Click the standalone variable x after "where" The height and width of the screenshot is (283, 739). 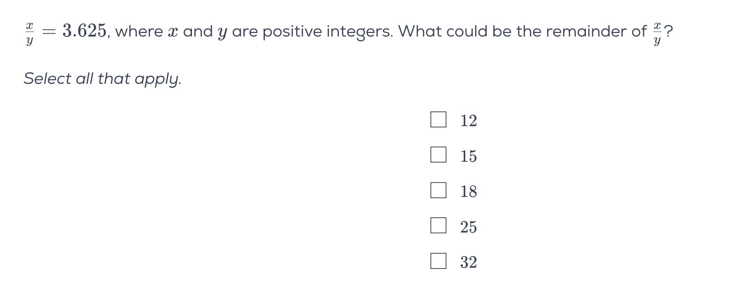tap(173, 32)
